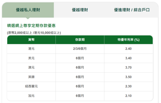Click the 3.40 rate for 美元
The height and width of the screenshot is (103, 161).
click(x=129, y=58)
